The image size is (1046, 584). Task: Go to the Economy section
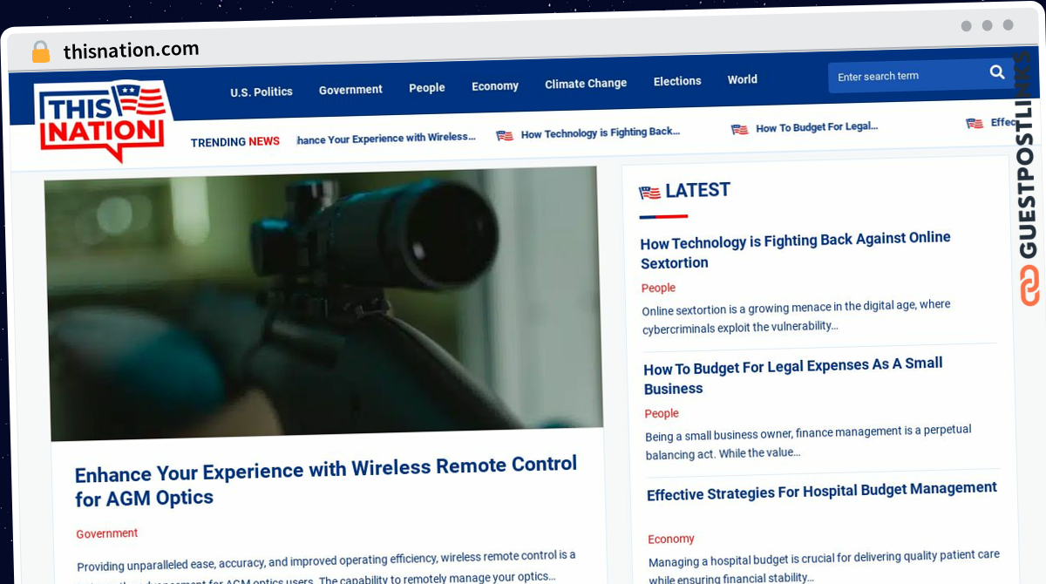[x=495, y=86]
